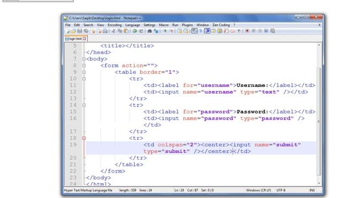The height and width of the screenshot is (198, 353).
Task: Click line number 11 in the margin
Action: coord(73,85)
